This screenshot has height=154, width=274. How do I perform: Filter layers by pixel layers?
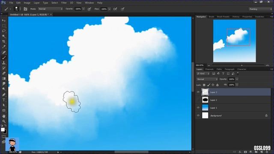(x=214, y=74)
